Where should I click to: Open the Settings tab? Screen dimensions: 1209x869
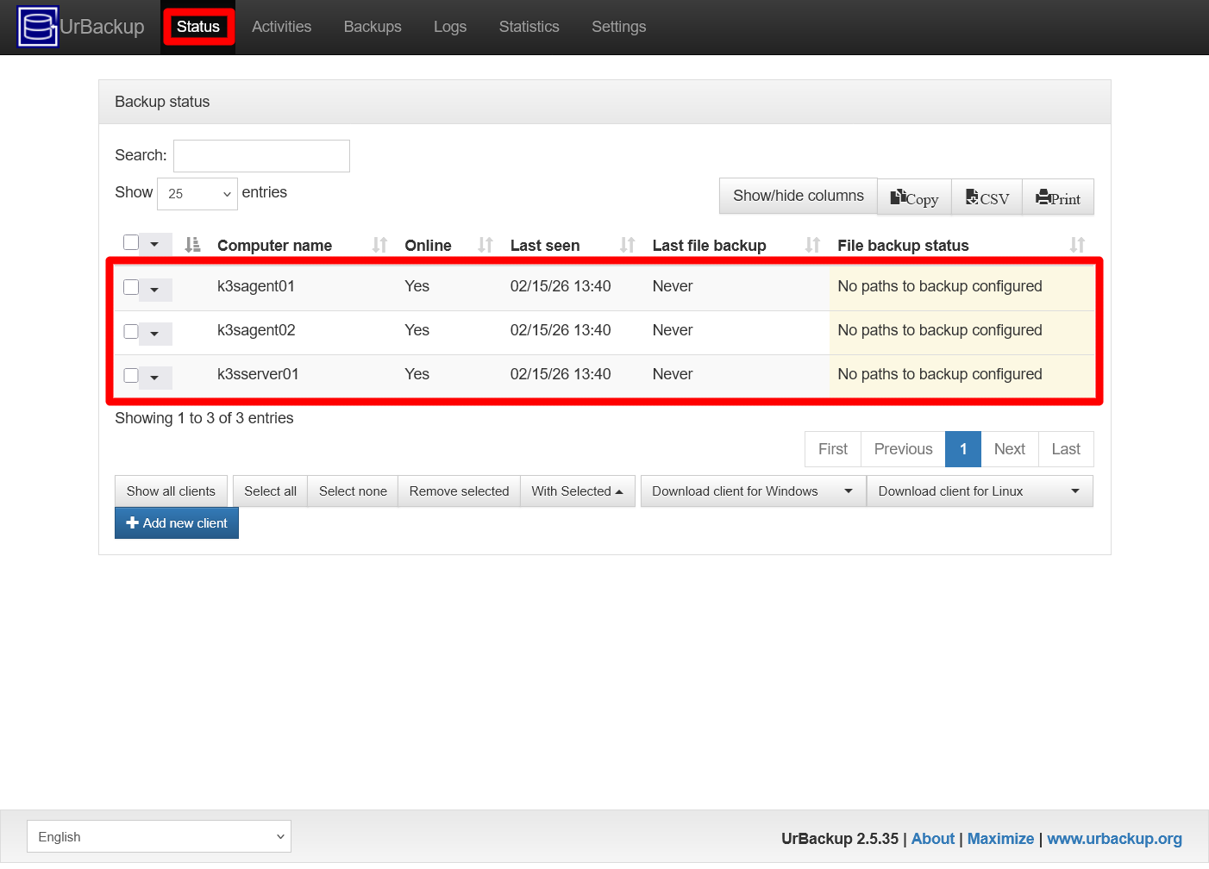[618, 27]
